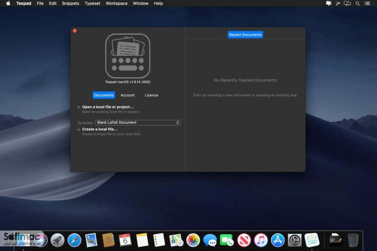Expand the Blank LaTeX Document template dropdown
Viewport: 377px width, 251px height.
pos(138,123)
